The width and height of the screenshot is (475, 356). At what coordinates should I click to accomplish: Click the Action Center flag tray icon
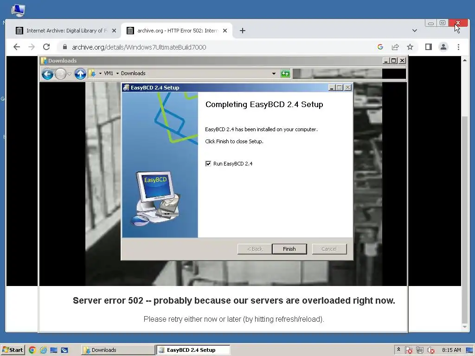click(408, 350)
